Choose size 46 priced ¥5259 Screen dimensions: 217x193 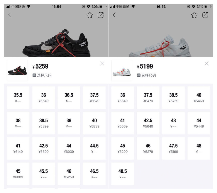coord(69,174)
